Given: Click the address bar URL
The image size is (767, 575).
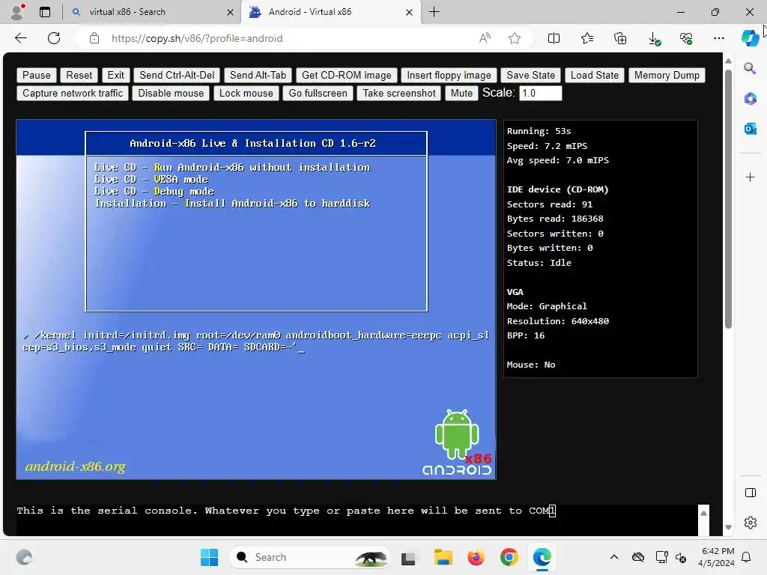Looking at the screenshot, I should coord(197,38).
